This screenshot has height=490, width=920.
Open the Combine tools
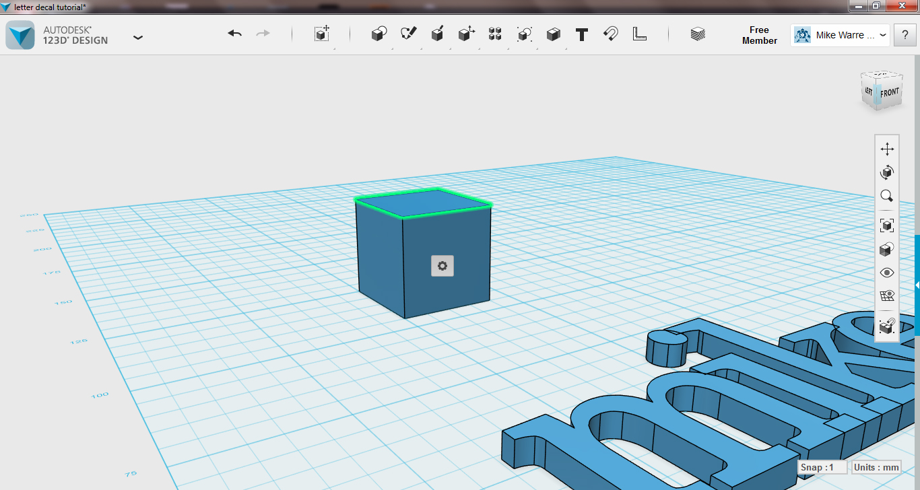(554, 34)
